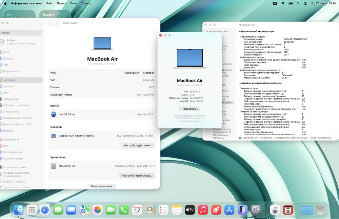Open the App Store icon
339x219 pixels.
click(229, 210)
